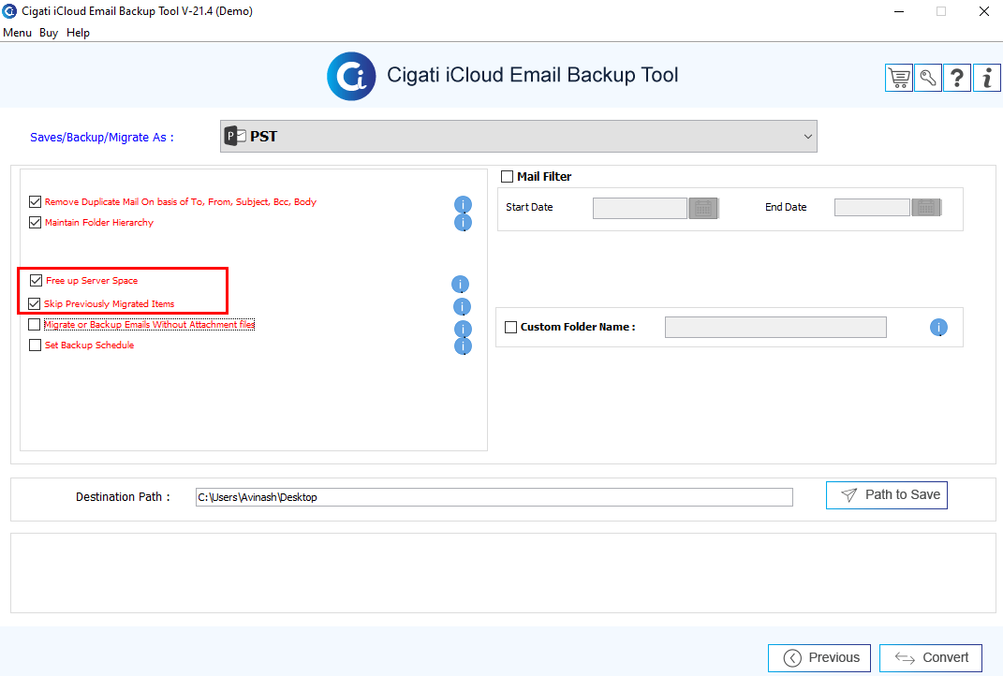Toggle Skip Previously Migrated Items checkbox
Screen dimensions: 1003x676
tap(35, 303)
